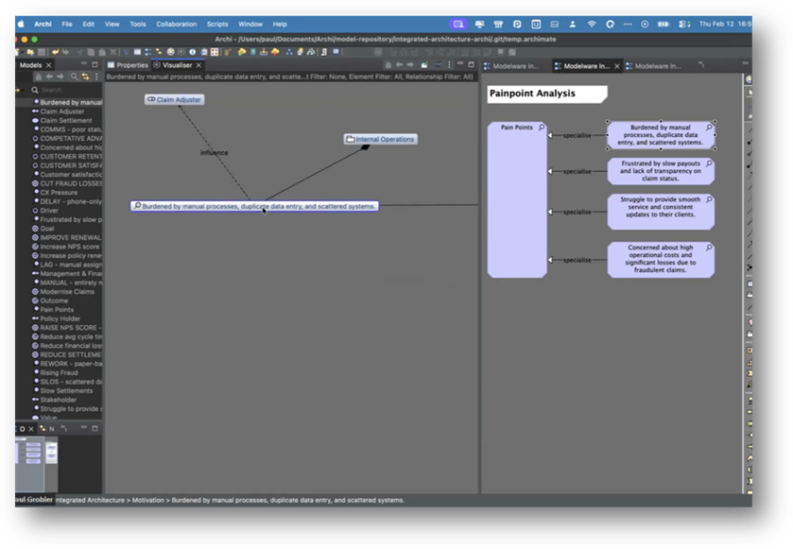Click the 'influence' relationship label in the Visualiser
Viewport: 793px width, 549px height.
tap(214, 153)
